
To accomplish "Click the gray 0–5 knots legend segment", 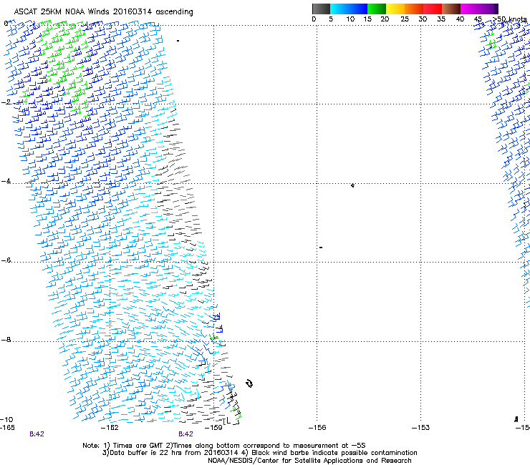I will point(321,9).
